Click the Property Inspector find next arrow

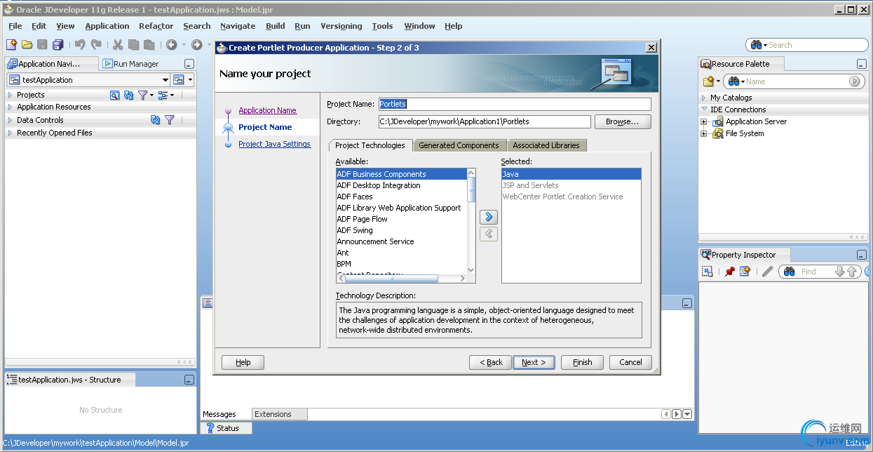pos(839,272)
